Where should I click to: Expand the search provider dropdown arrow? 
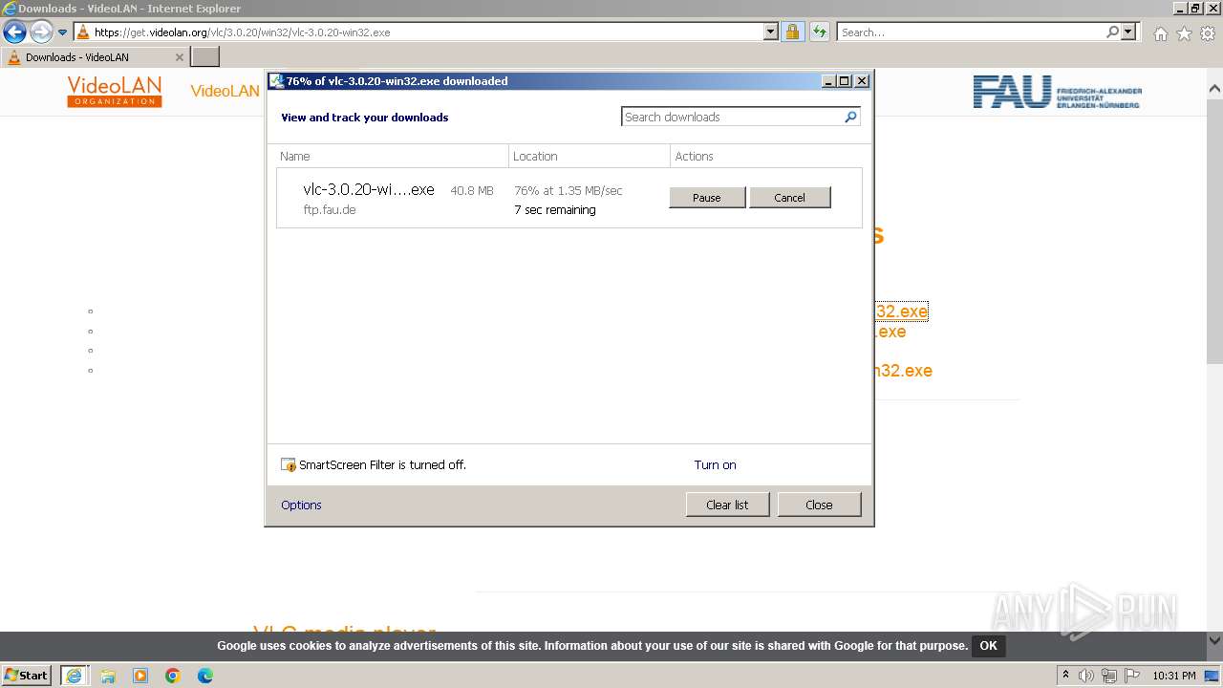pyautogui.click(x=1128, y=32)
